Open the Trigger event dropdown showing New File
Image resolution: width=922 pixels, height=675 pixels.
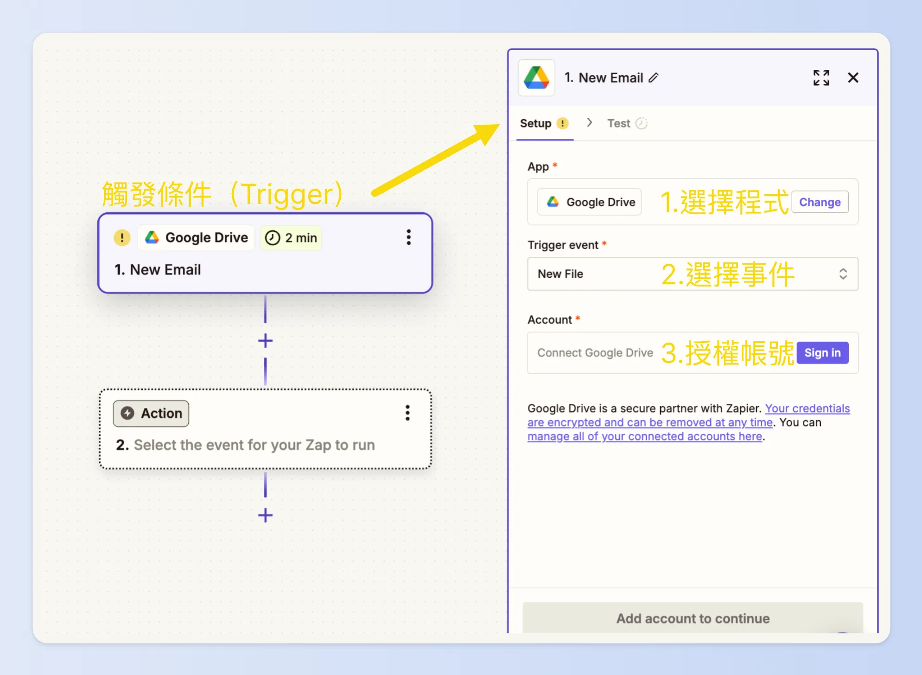coord(693,274)
